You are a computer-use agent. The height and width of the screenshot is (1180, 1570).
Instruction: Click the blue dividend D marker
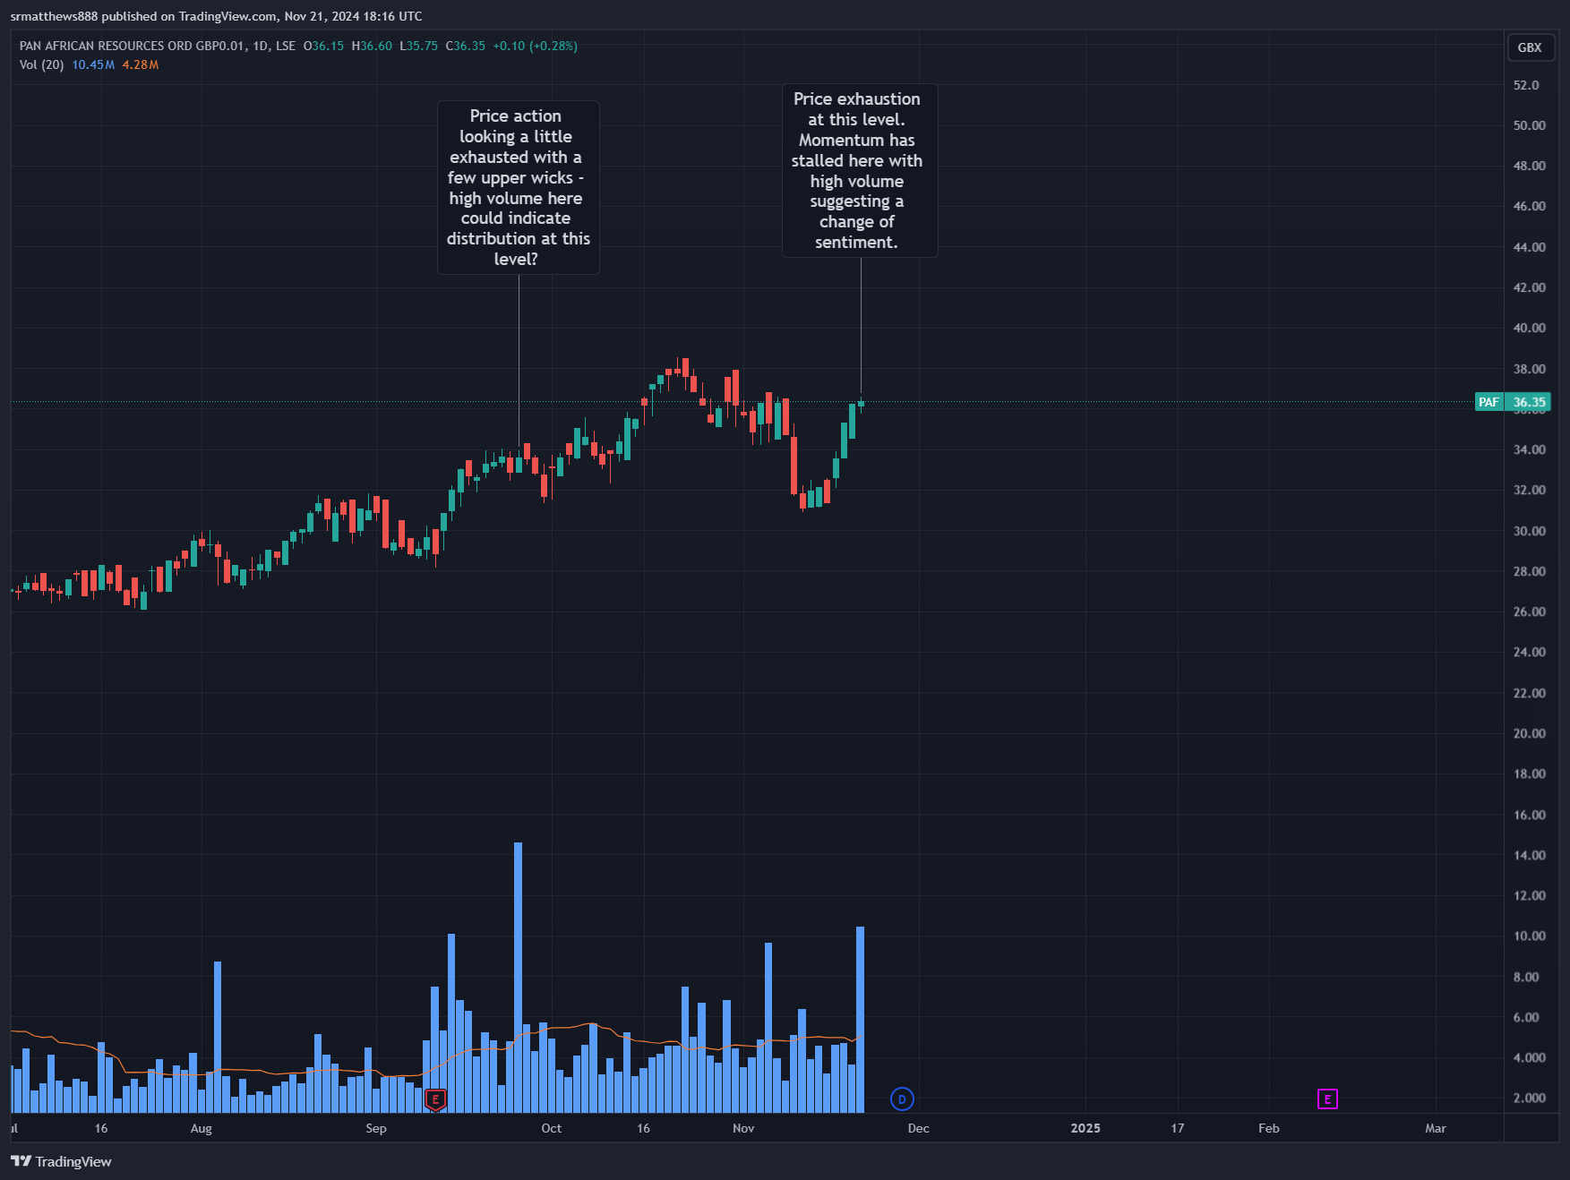(x=902, y=1099)
